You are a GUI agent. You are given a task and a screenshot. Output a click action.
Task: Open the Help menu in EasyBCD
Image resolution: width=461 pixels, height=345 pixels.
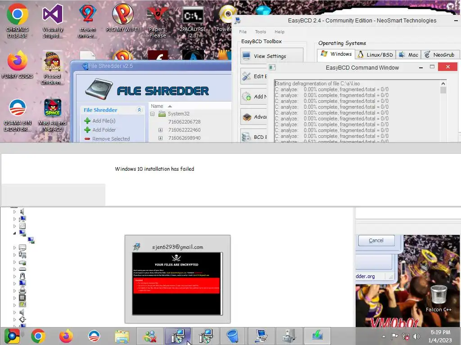click(280, 32)
